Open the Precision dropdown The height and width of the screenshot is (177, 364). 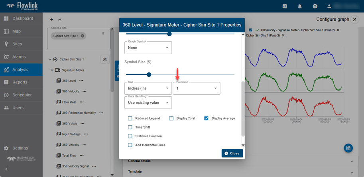point(196,88)
